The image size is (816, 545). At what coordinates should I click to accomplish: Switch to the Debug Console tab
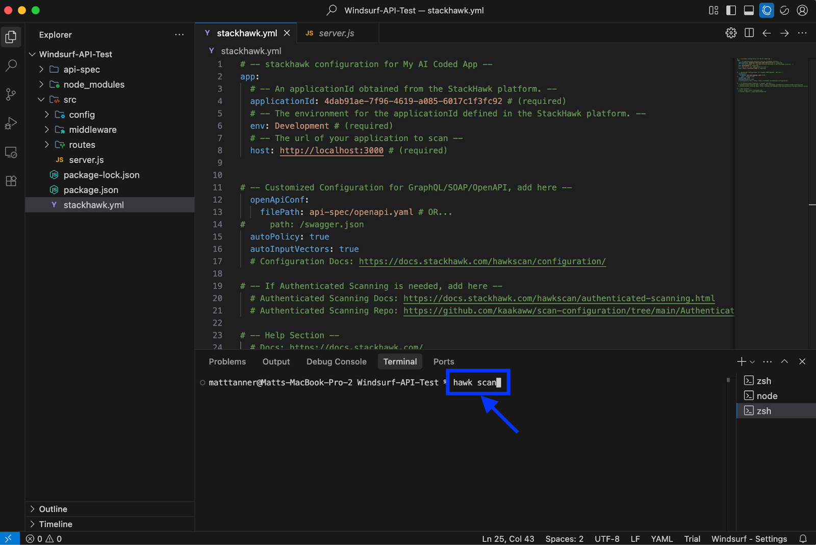pyautogui.click(x=336, y=361)
